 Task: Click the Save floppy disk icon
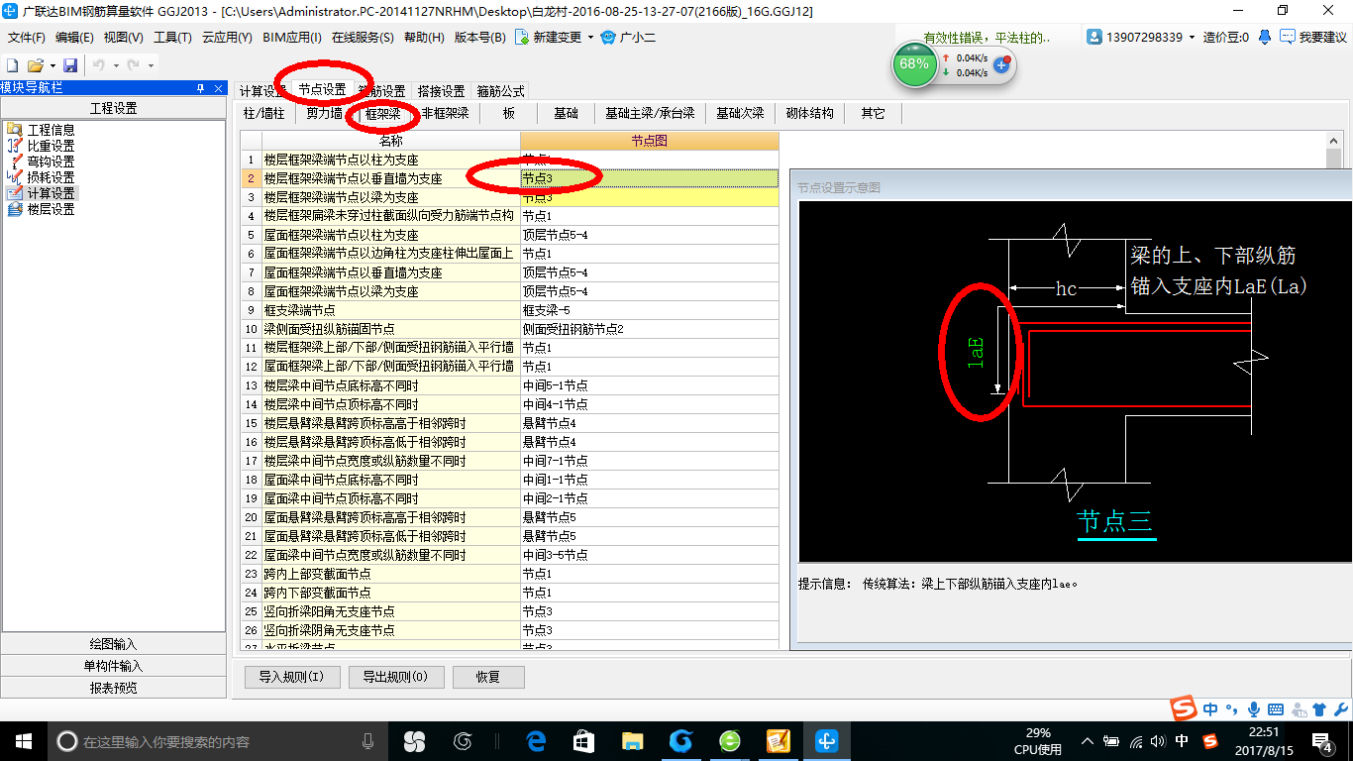coord(70,64)
